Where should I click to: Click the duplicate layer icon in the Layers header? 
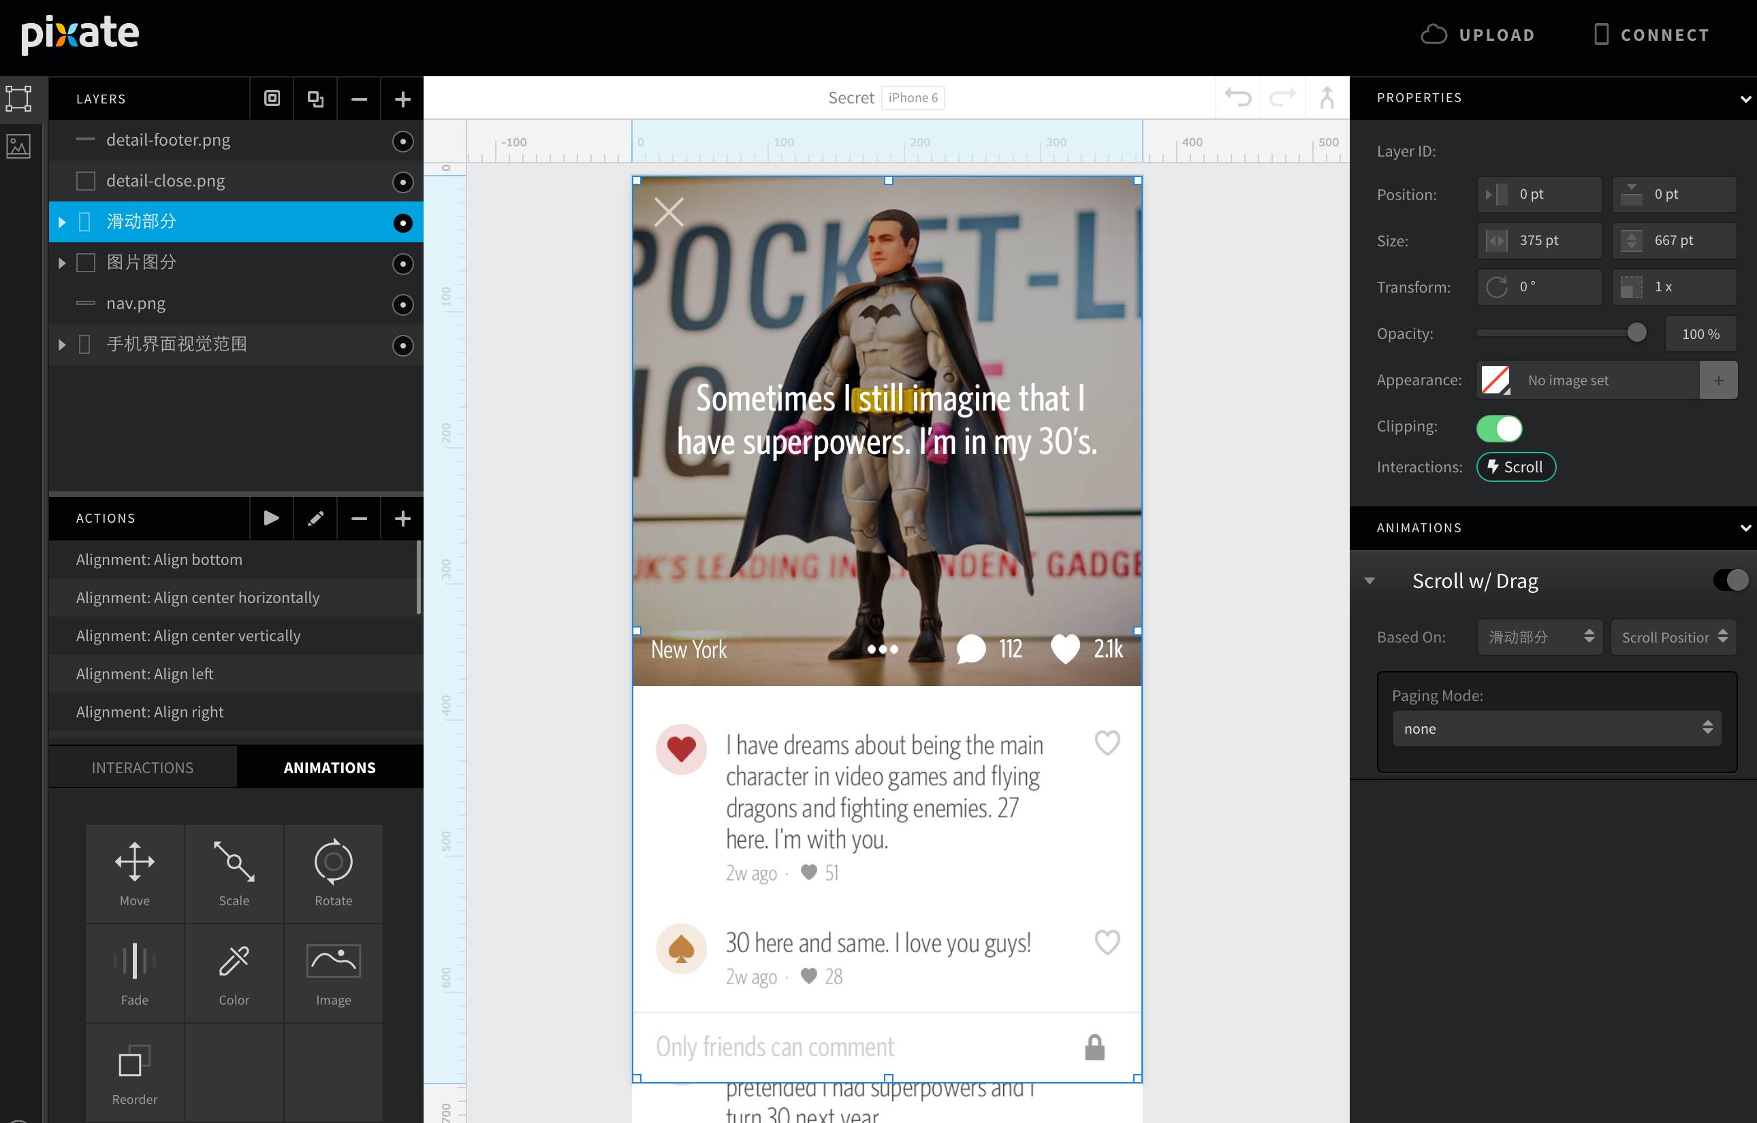coord(315,99)
